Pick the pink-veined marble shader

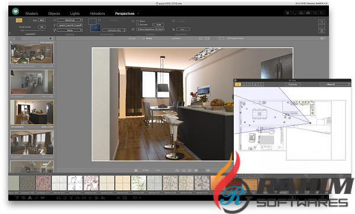coord(91,183)
